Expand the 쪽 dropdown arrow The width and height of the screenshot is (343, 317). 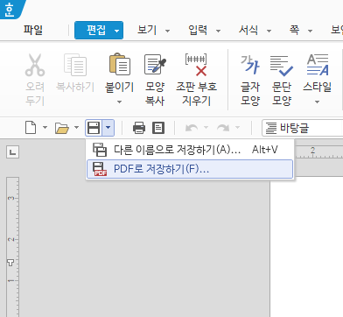[x=311, y=31]
